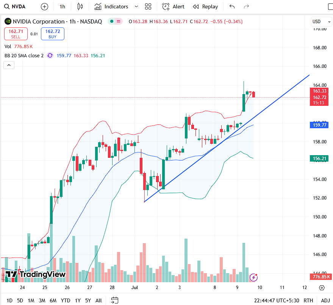Undo the last chart action
333x305 pixels.
[x=232, y=6]
